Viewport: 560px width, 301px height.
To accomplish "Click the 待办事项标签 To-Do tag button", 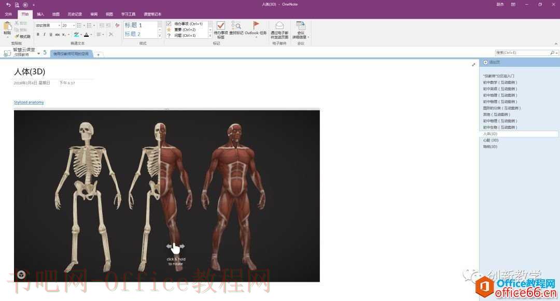I will (x=221, y=30).
